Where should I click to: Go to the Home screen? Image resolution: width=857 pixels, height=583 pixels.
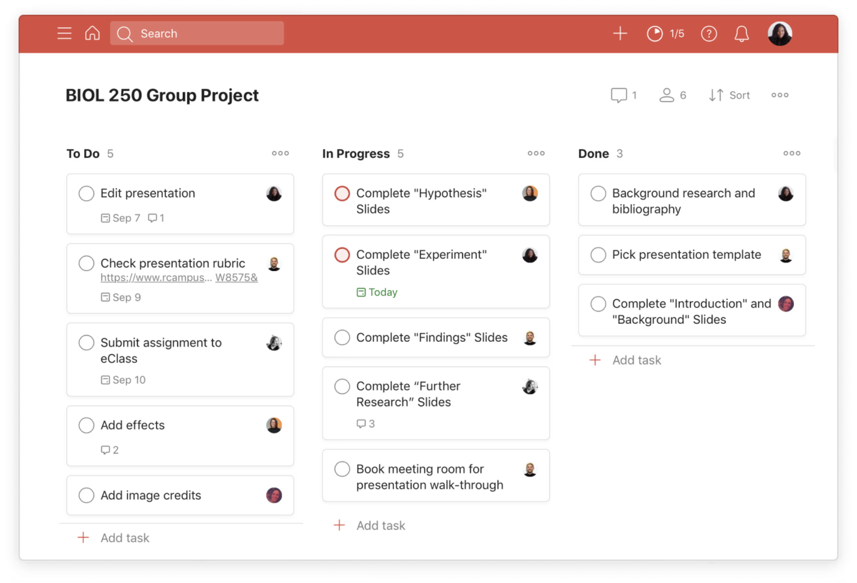[x=92, y=33]
